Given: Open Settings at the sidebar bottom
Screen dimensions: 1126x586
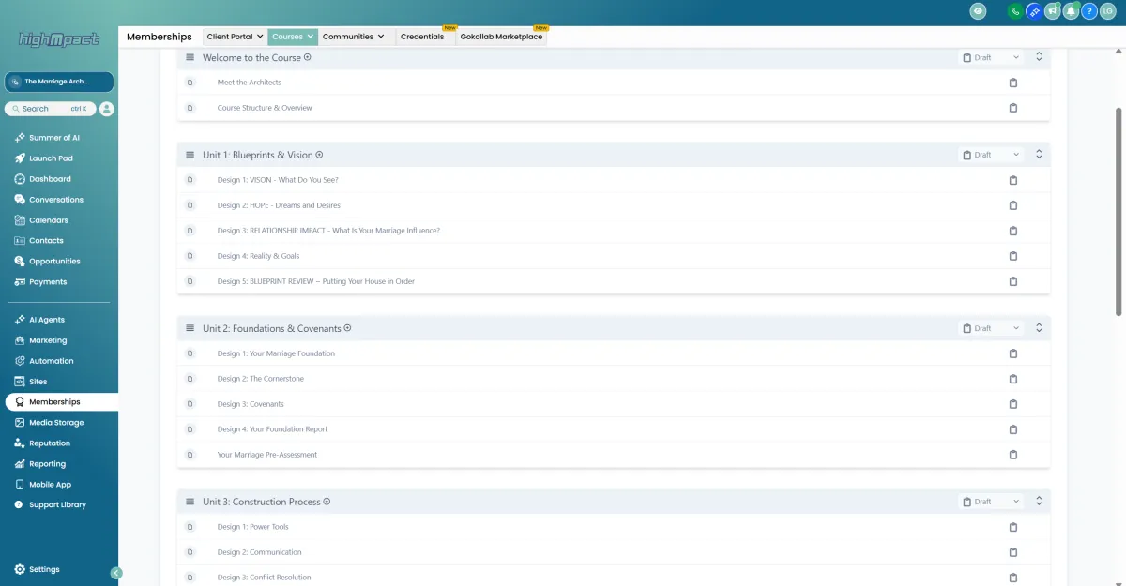Looking at the screenshot, I should coord(44,569).
